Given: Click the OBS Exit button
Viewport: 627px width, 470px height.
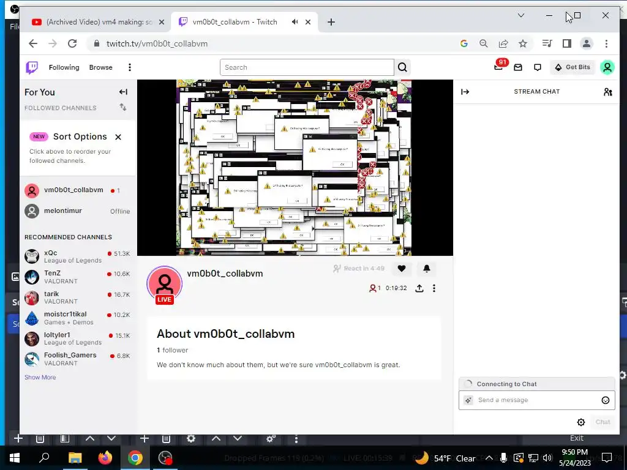Looking at the screenshot, I should click(577, 438).
